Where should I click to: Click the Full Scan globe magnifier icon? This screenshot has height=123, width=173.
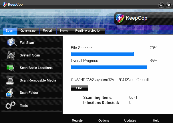pyautogui.click(x=12, y=42)
